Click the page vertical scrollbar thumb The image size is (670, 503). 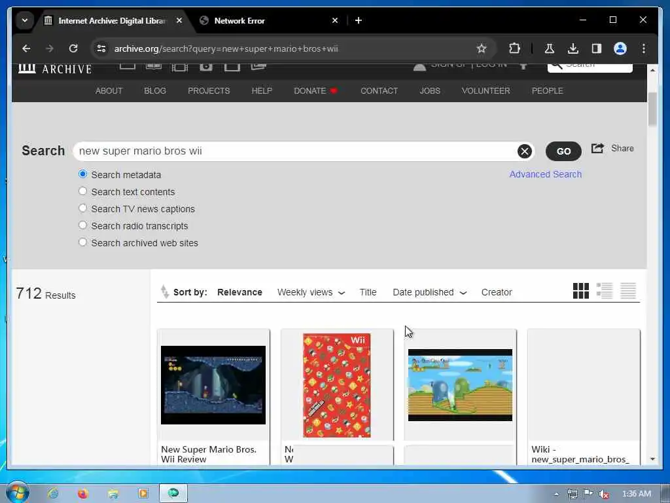[x=652, y=109]
